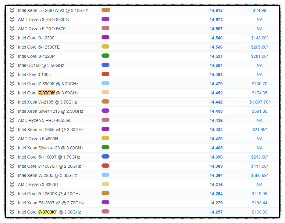Click the $417.00* price link

coord(260,166)
